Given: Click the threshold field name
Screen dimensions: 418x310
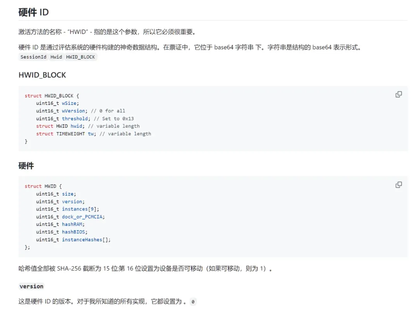Looking at the screenshot, I should pos(75,119).
